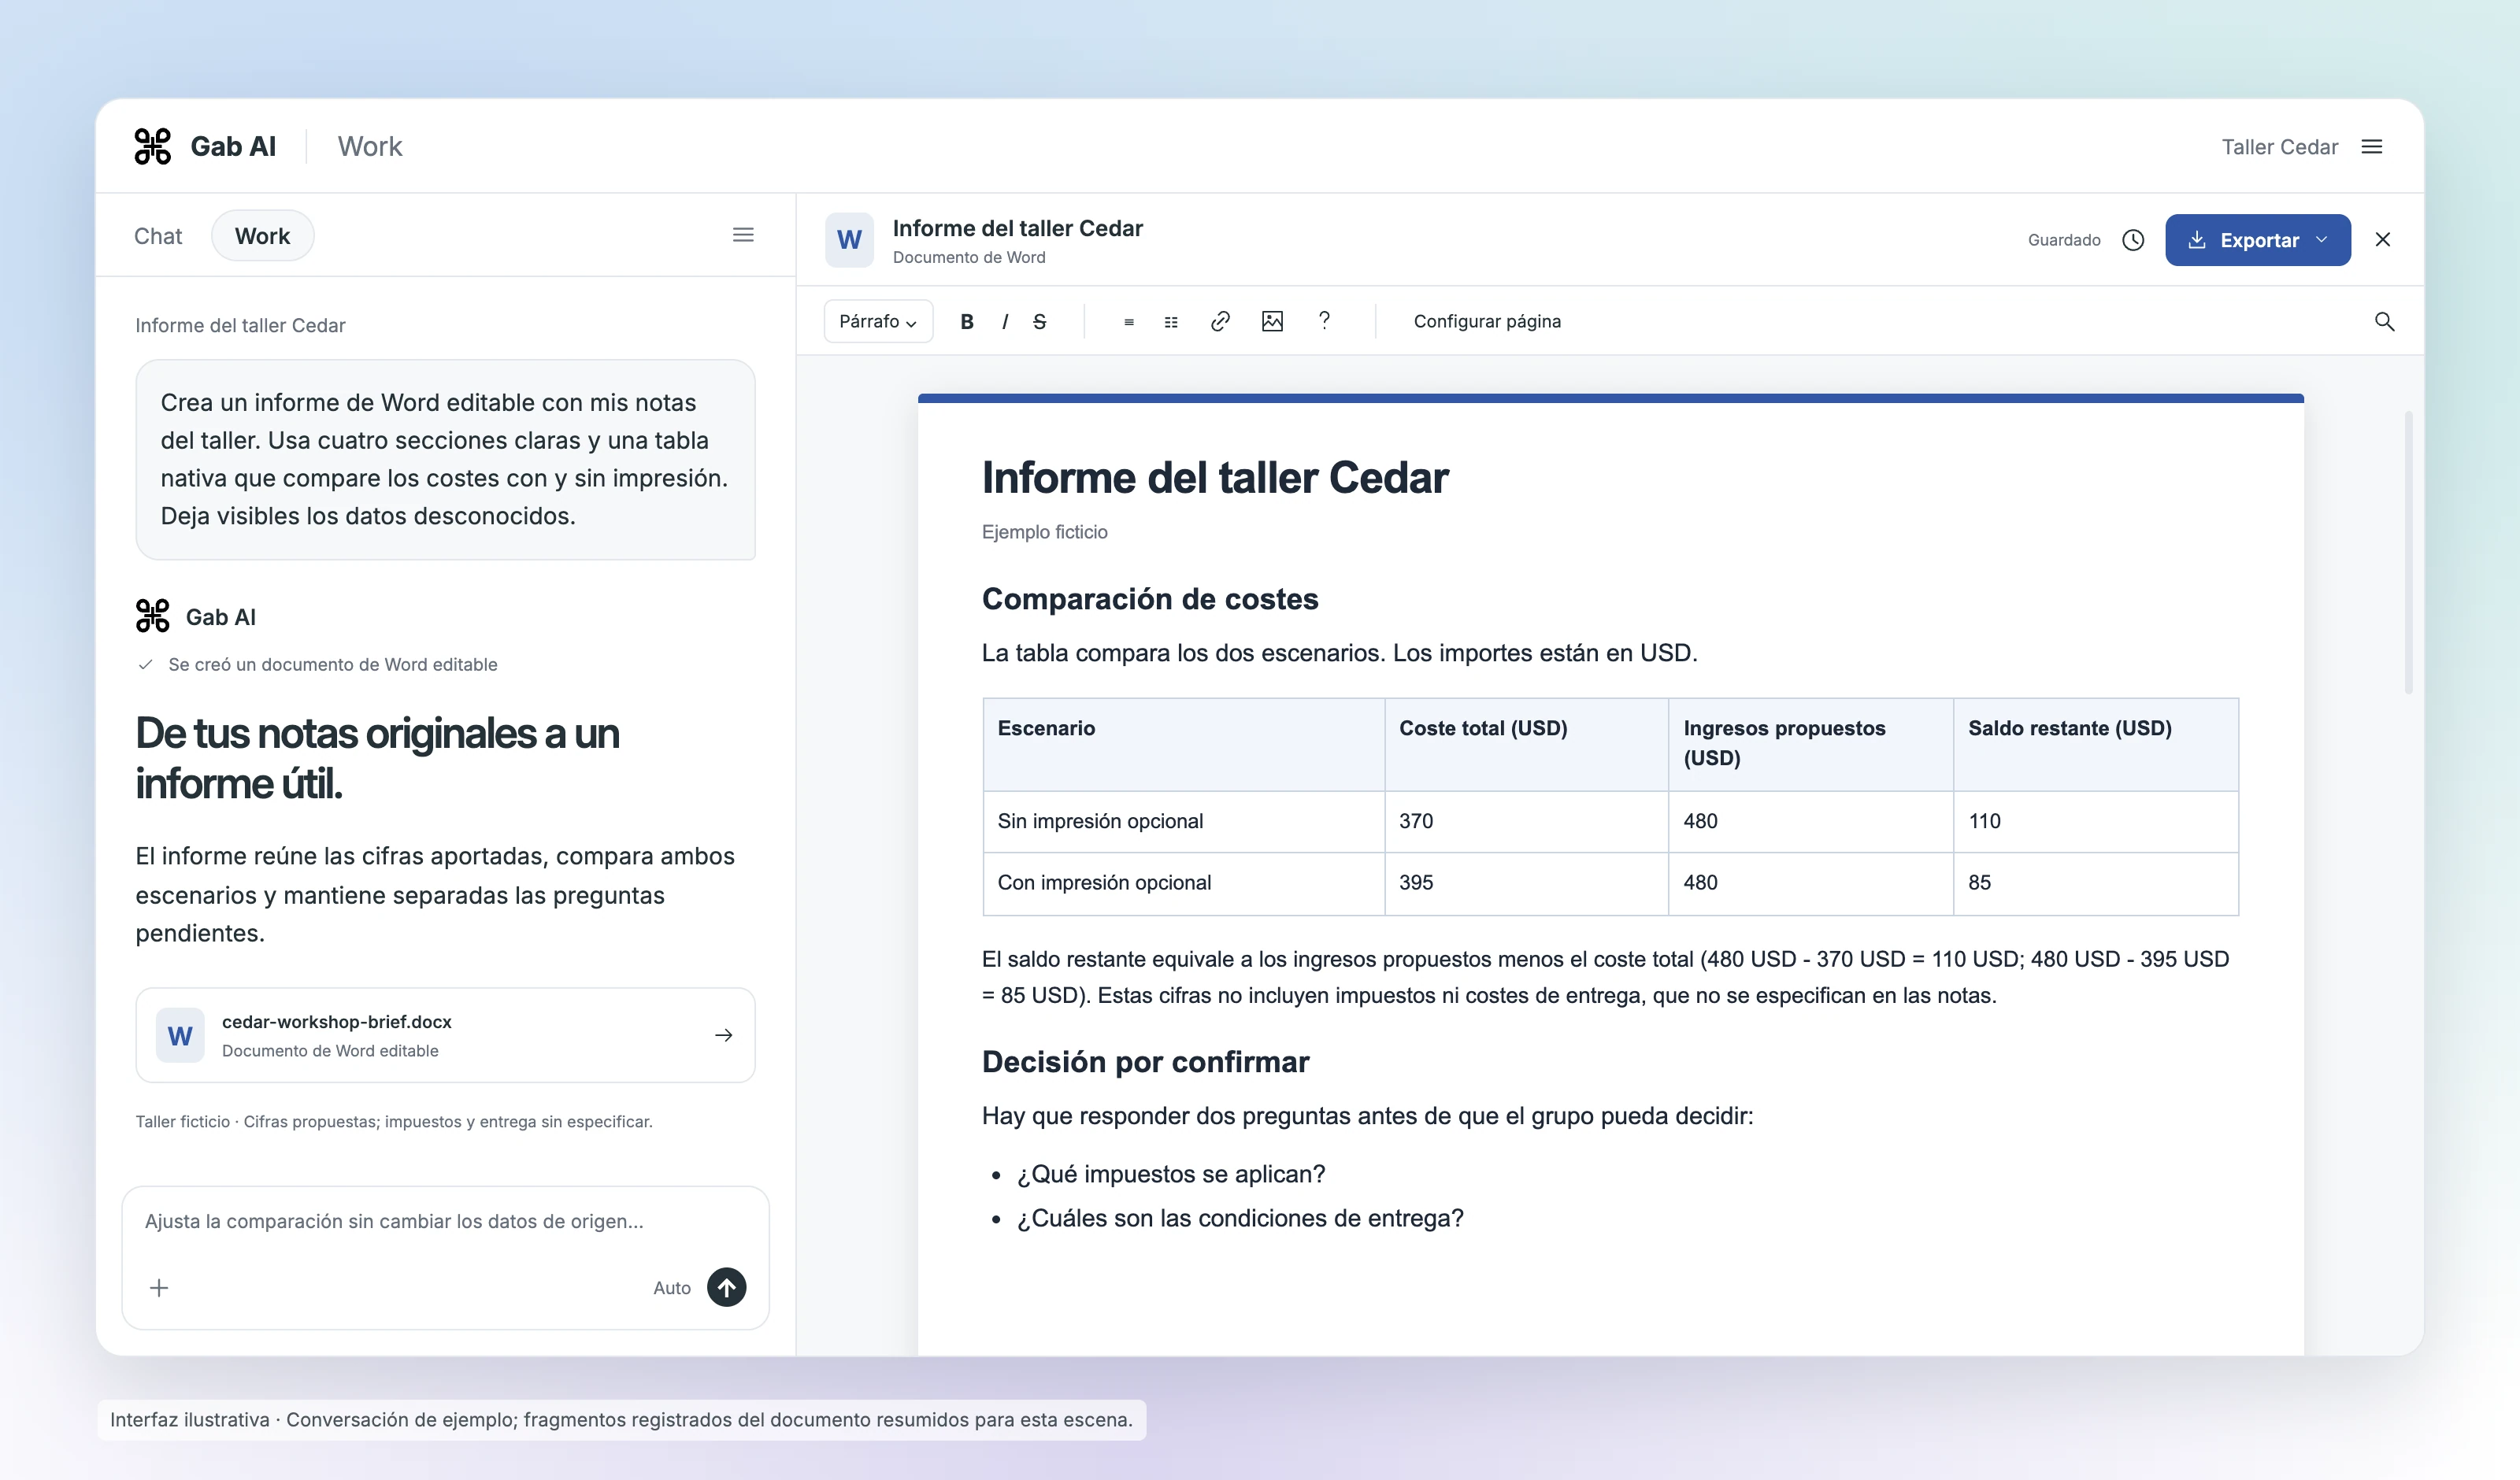Add an attachment with the plus icon
Image resolution: width=2520 pixels, height=1480 pixels.
pyautogui.click(x=159, y=1288)
